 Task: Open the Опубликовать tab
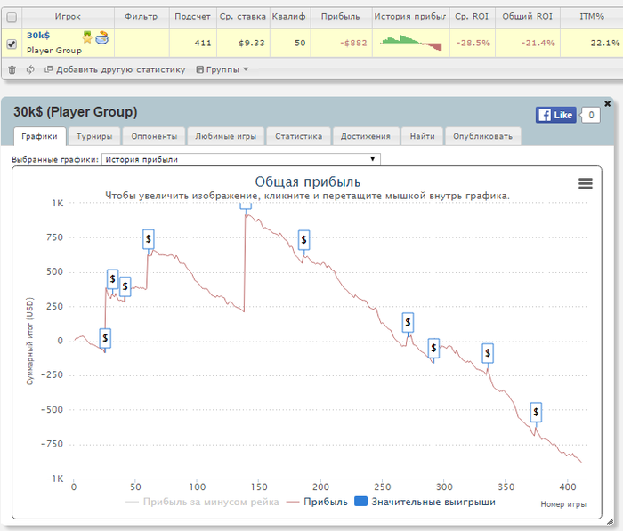pyautogui.click(x=482, y=136)
